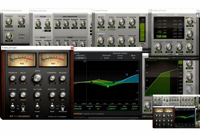Click the right VU meter in TL-Retro

point(53,60)
